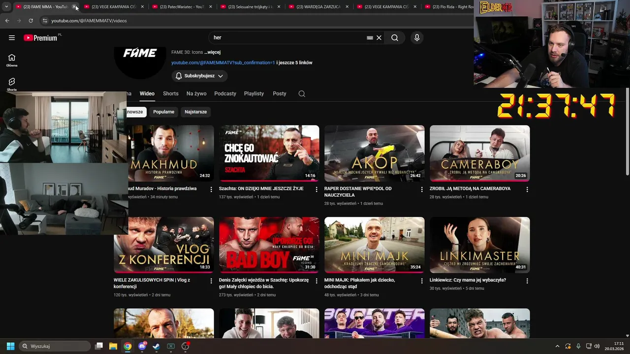Switch to PatecWariatec browser tab
Viewport: 630px width, 354px height.
182,7
